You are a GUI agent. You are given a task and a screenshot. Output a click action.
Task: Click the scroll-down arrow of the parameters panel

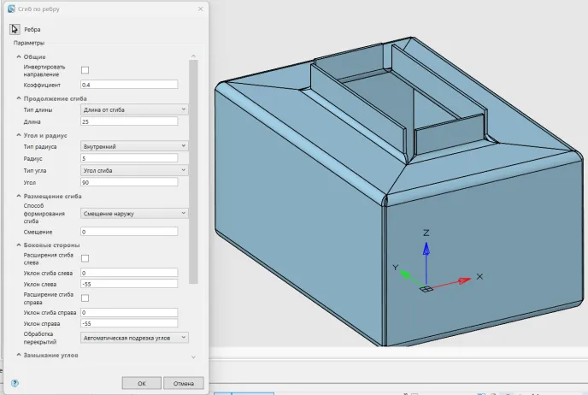click(x=194, y=357)
